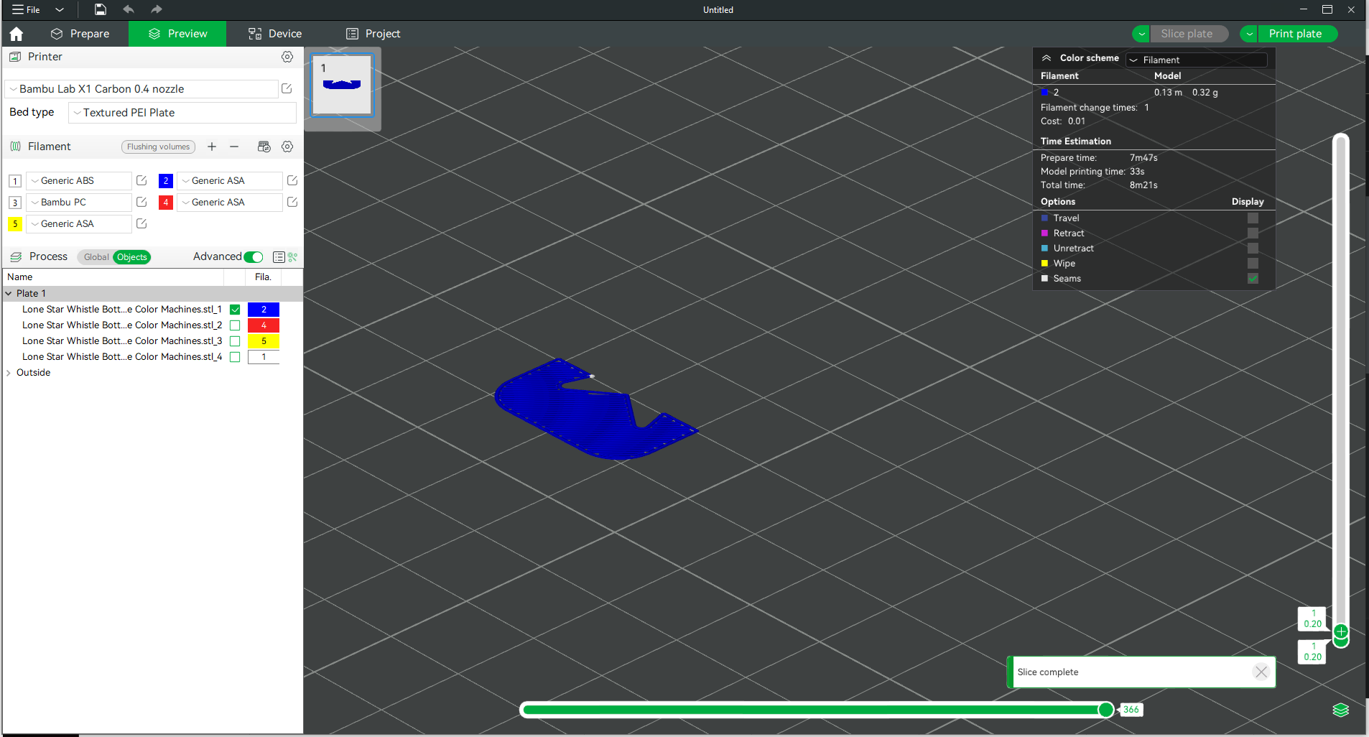Open the dropdown arrow next to File

click(60, 9)
